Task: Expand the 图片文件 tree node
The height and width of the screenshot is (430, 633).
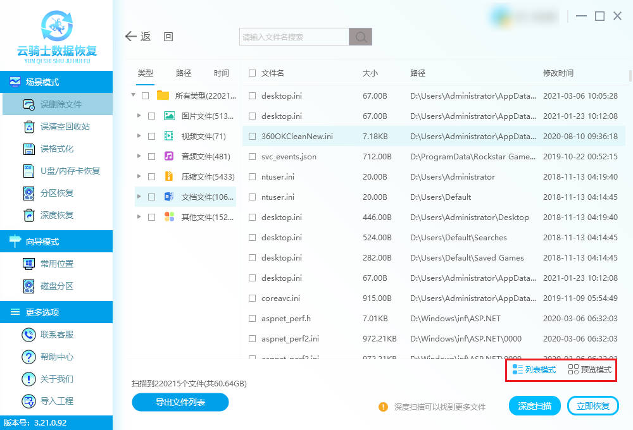Action: click(x=139, y=115)
